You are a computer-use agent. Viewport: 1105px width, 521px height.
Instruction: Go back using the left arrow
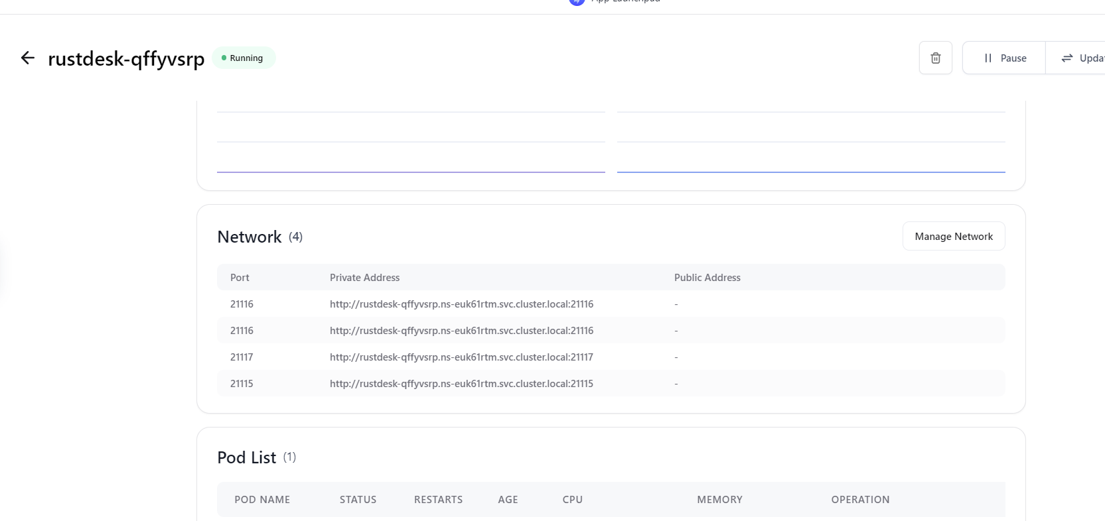tap(27, 58)
